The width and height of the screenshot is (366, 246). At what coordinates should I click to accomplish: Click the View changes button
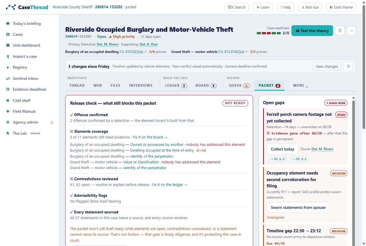(x=327, y=66)
